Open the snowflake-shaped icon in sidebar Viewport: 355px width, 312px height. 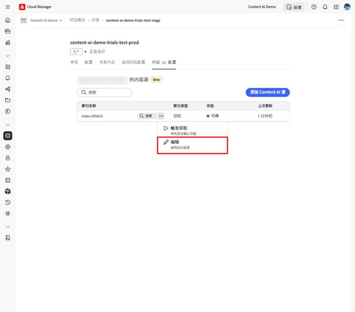(8, 213)
